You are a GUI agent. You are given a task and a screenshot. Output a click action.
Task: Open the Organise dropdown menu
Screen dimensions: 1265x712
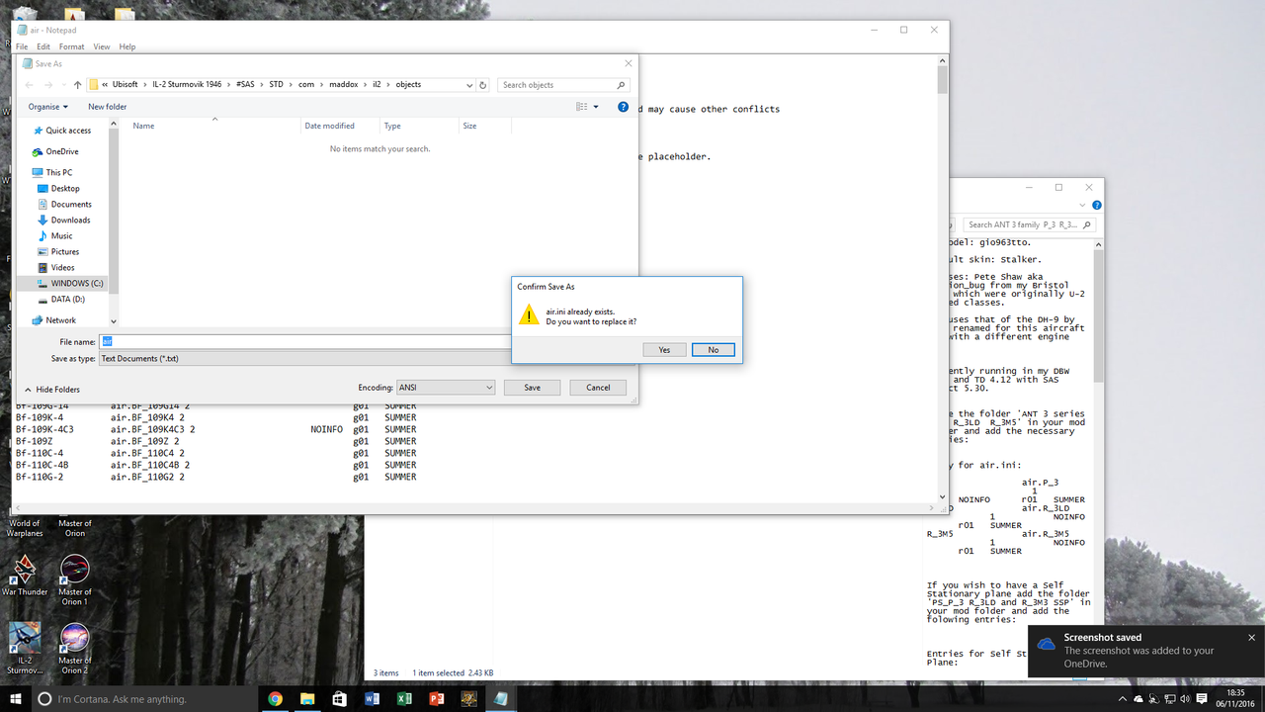48,107
